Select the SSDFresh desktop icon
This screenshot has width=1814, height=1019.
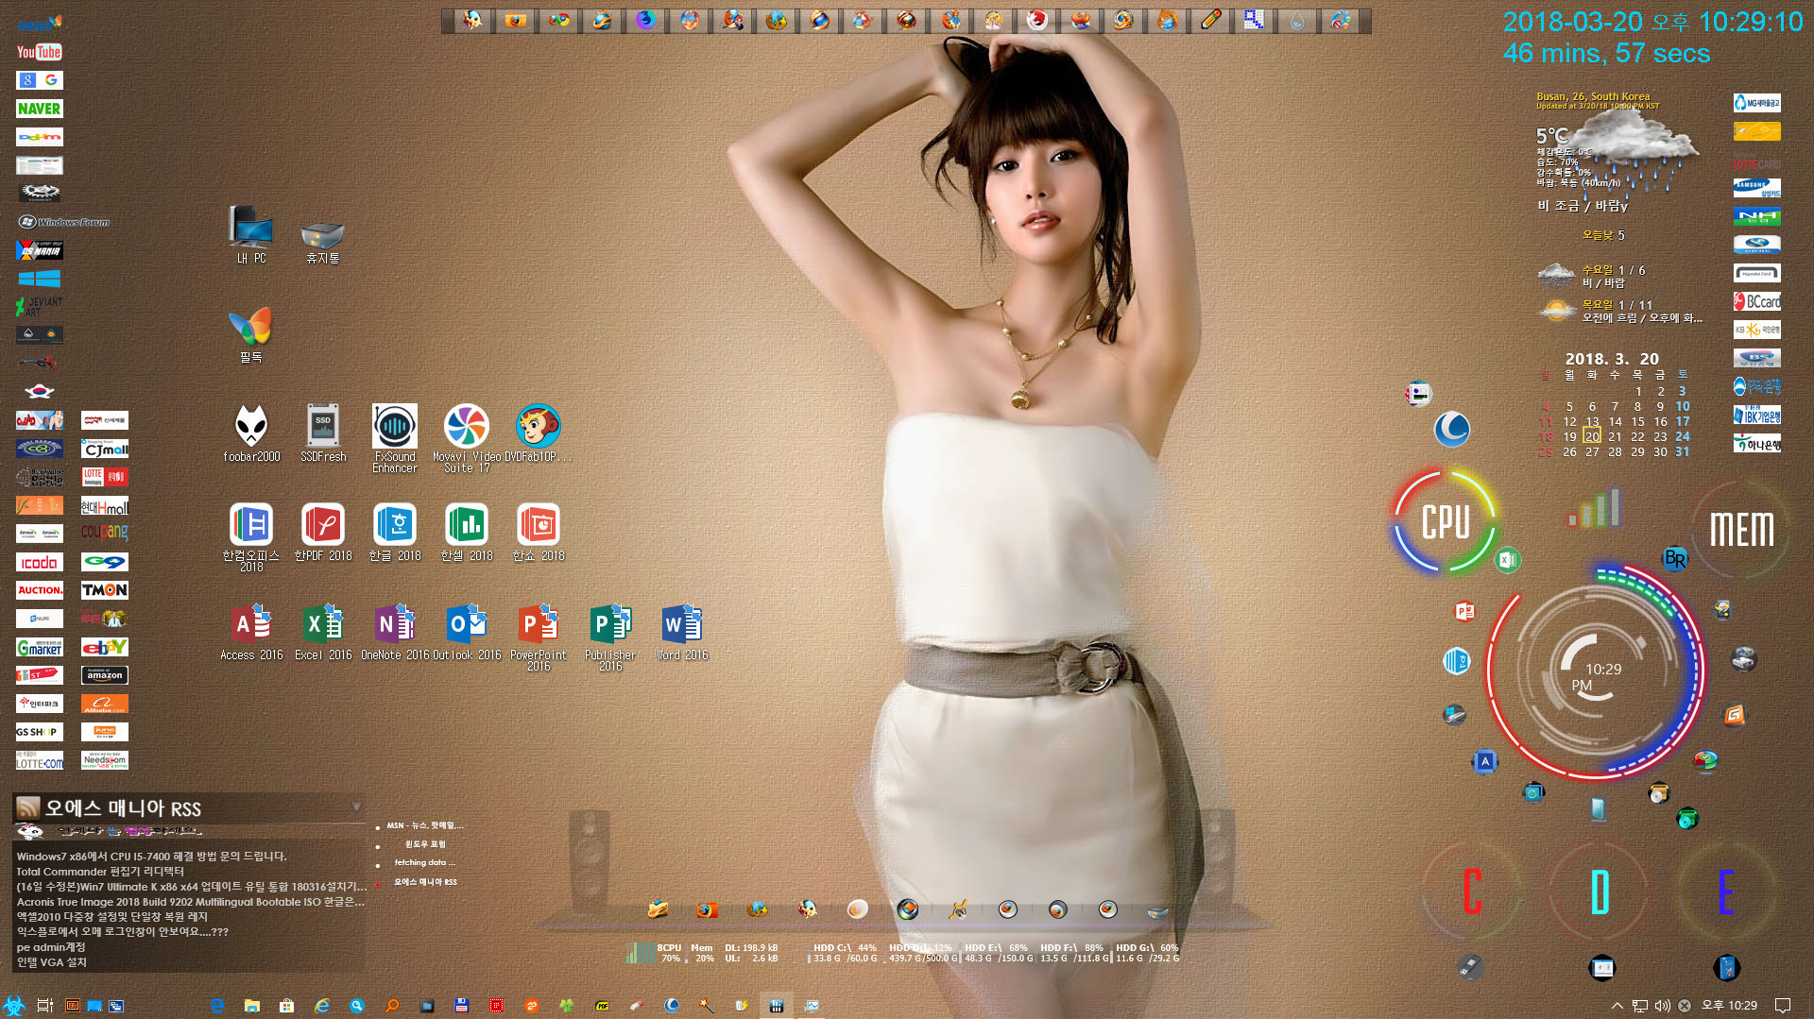323,433
